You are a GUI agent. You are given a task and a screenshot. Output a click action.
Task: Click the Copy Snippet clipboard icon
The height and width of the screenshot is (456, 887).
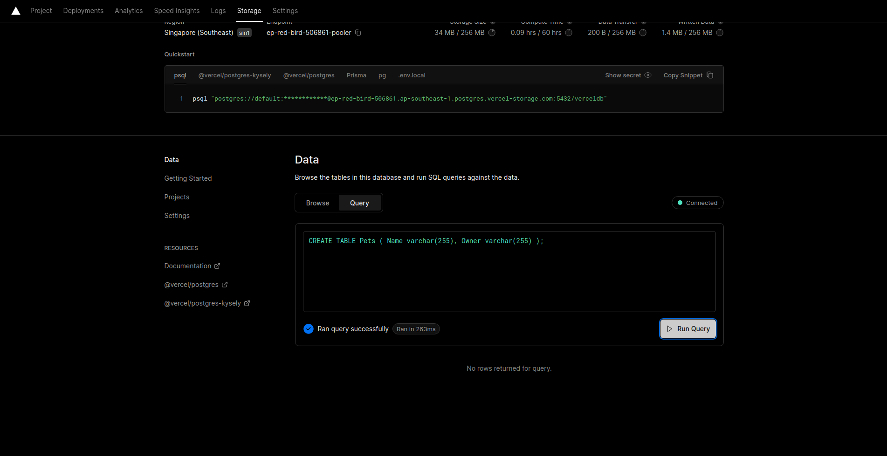point(710,75)
